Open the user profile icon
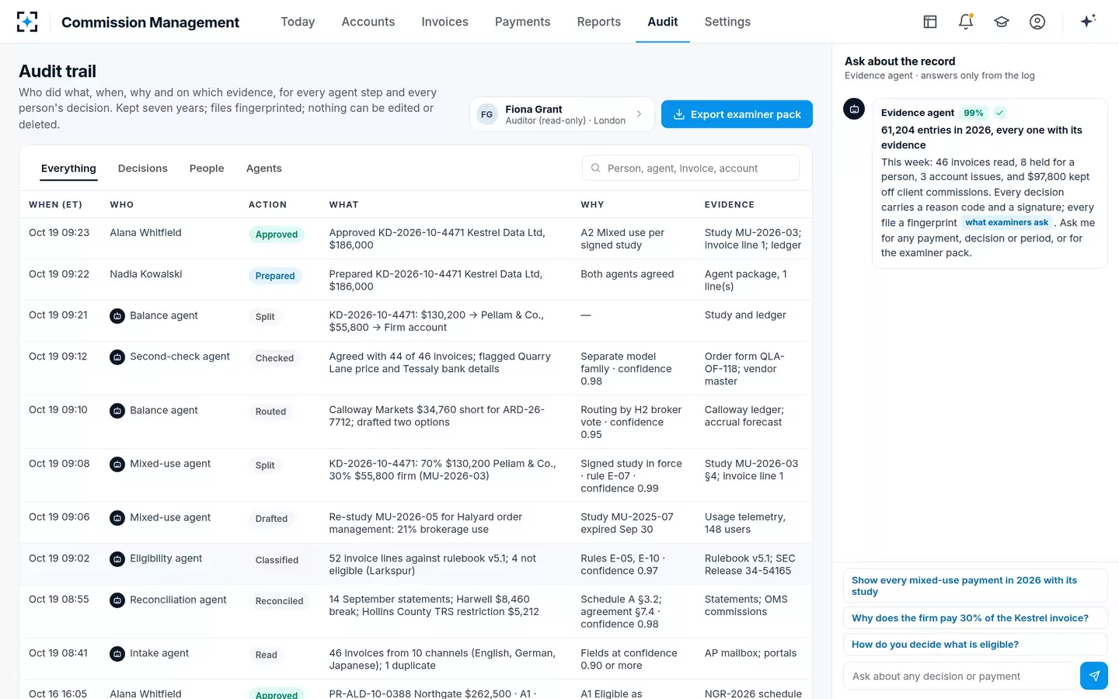 coord(1037,22)
